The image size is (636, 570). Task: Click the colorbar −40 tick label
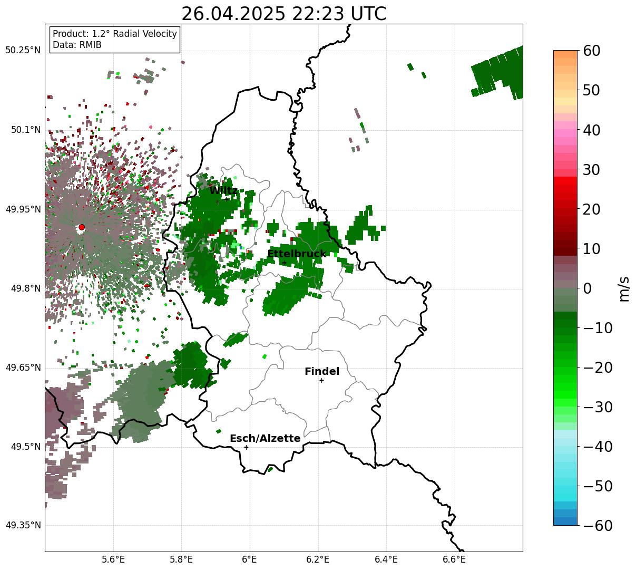point(597,447)
